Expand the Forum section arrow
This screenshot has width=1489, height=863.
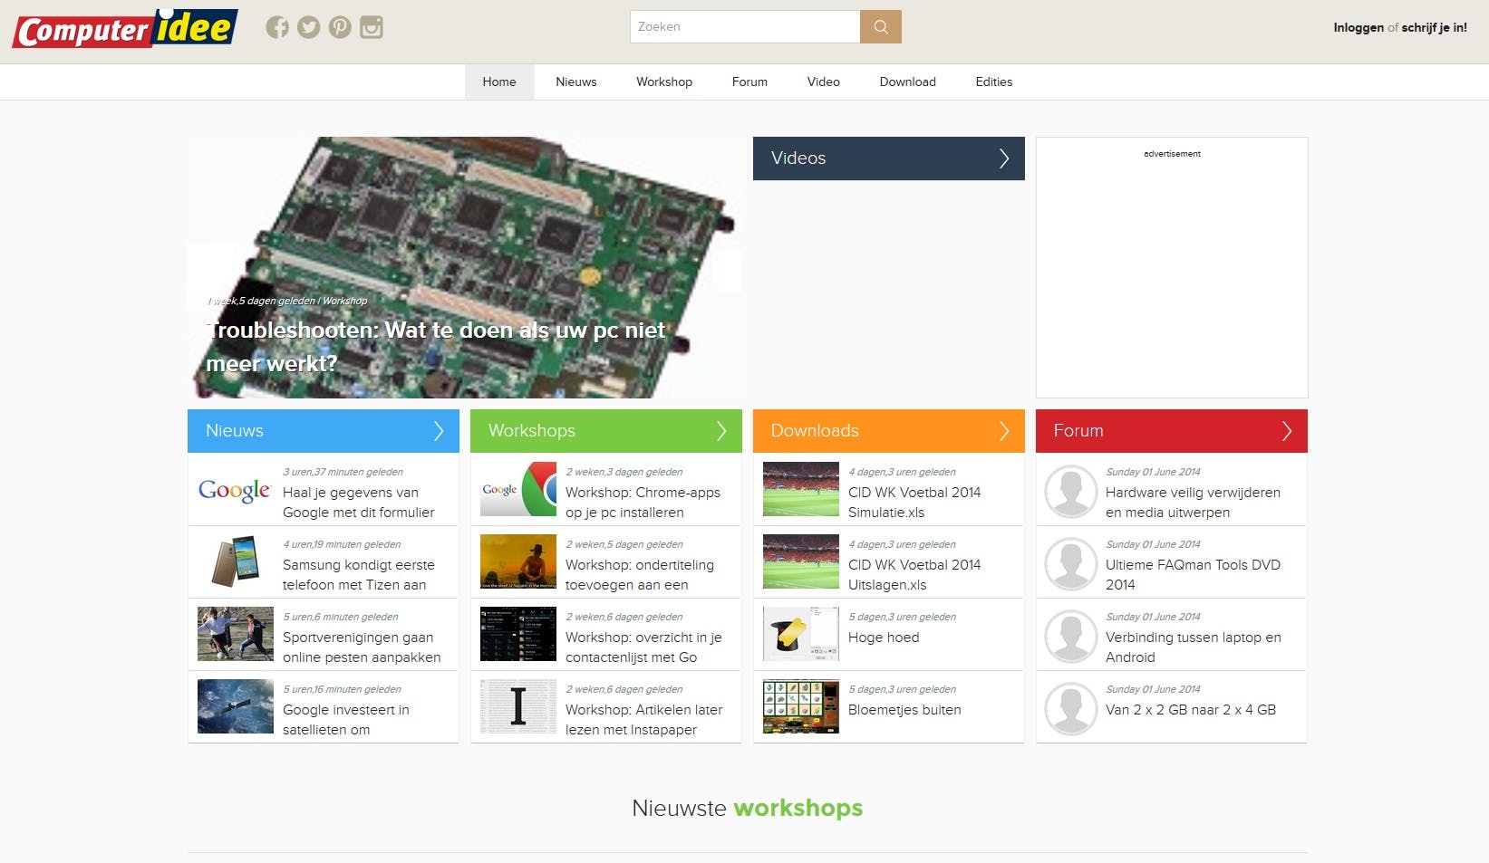1287,431
